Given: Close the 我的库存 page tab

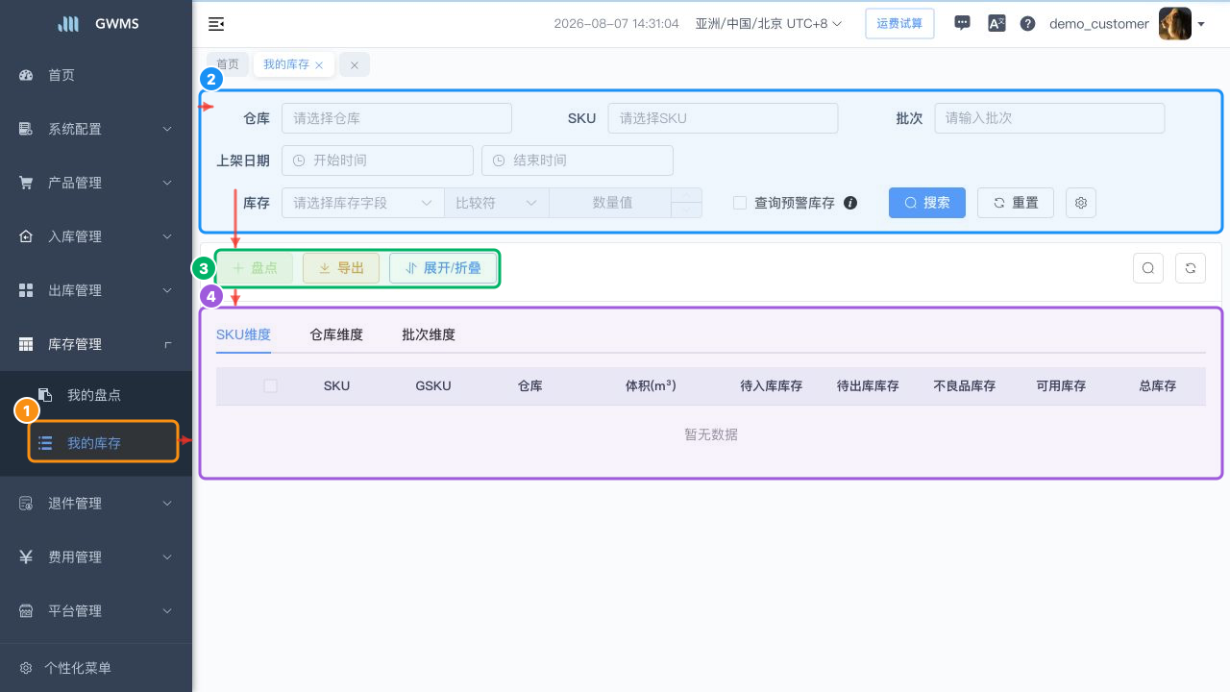Looking at the screenshot, I should pos(319,65).
